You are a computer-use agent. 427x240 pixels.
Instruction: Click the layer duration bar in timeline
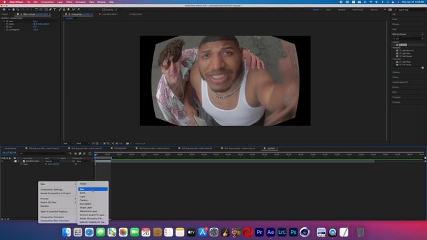coord(235,161)
